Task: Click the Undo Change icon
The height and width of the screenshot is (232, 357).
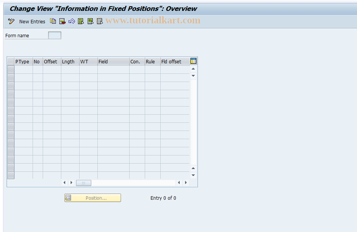Action: [x=72, y=21]
